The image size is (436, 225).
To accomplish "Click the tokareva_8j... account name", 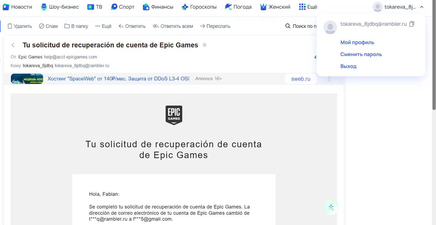I will 400,7.
